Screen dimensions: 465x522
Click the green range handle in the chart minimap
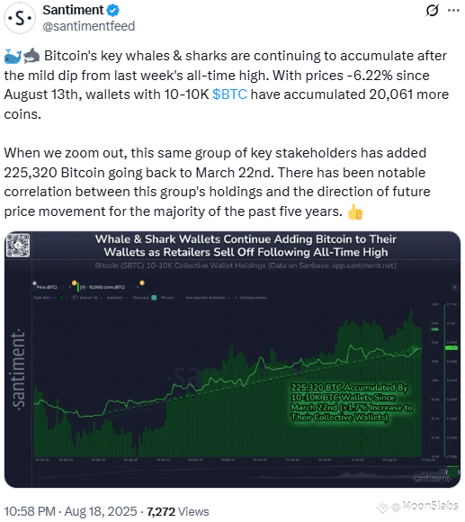pyautogui.click(x=452, y=472)
